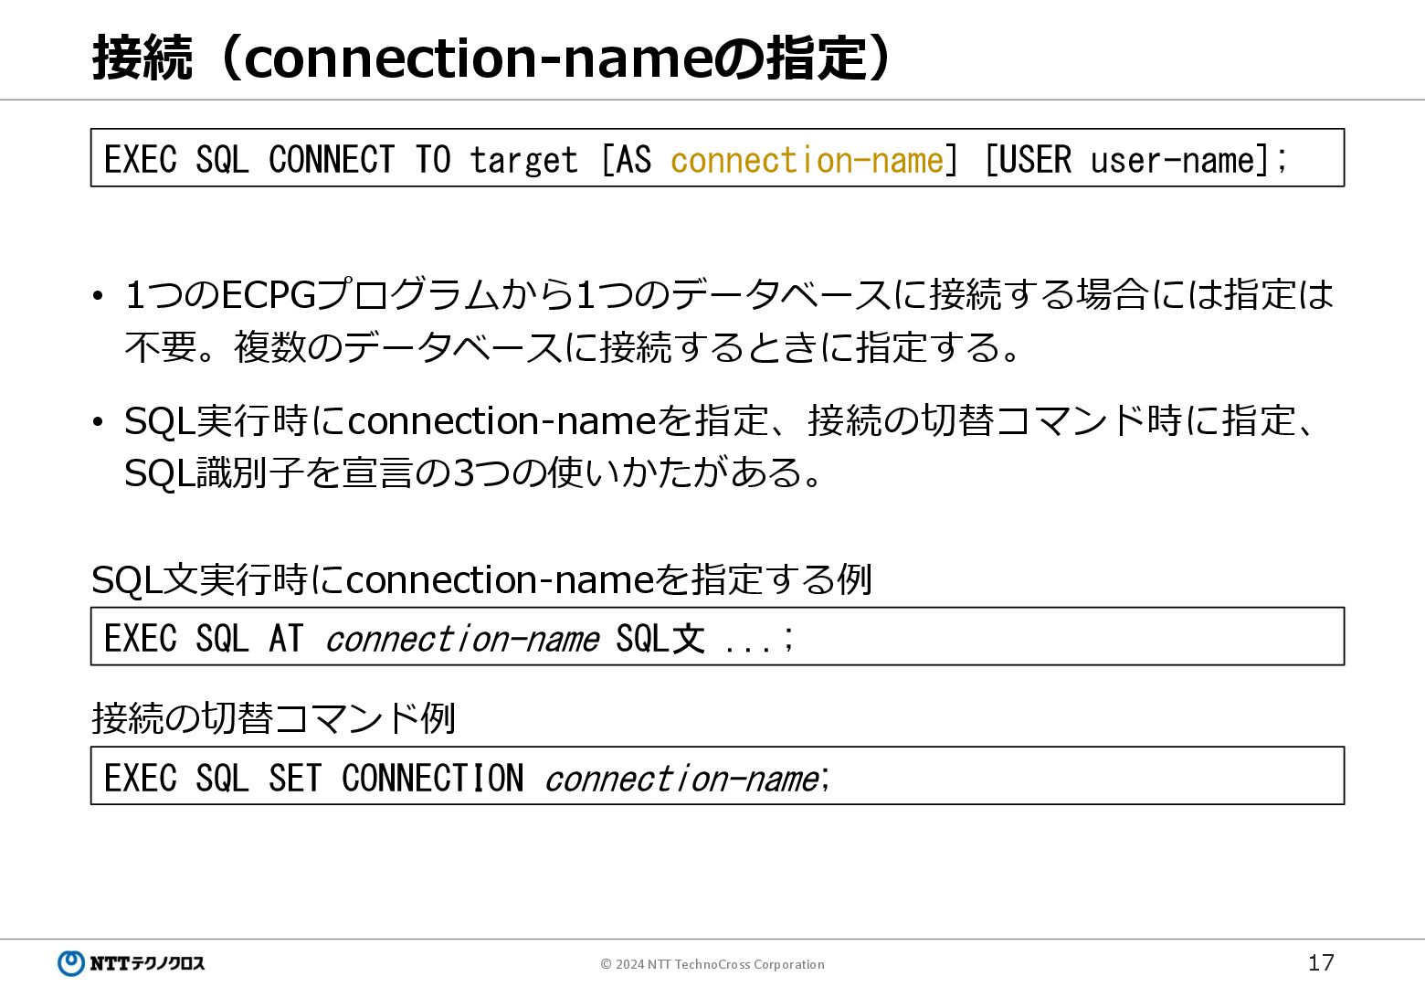Click the code box with EXEC SQL AT connection-name
The width and height of the screenshot is (1425, 987).
tap(717, 636)
